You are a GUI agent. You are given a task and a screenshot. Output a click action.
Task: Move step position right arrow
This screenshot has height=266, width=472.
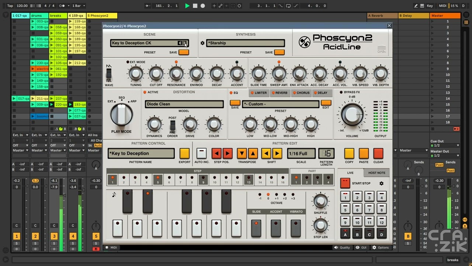click(x=228, y=153)
